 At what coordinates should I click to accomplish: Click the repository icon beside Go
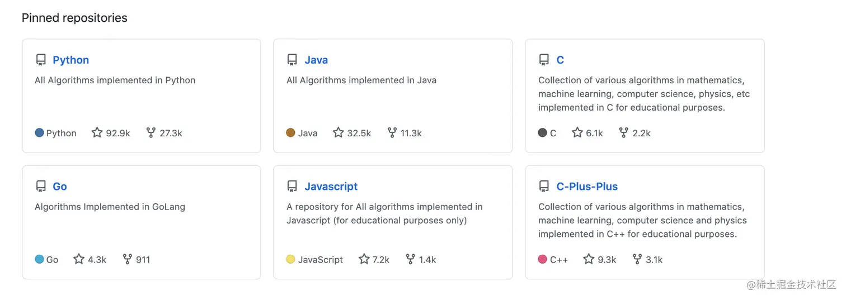point(40,186)
